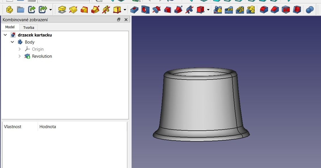The image size is (321, 168).
Task: Select the Pad tool
Action: pos(62,10)
